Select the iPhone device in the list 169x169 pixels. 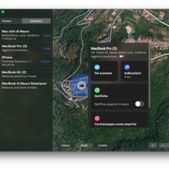[x=26, y=61]
